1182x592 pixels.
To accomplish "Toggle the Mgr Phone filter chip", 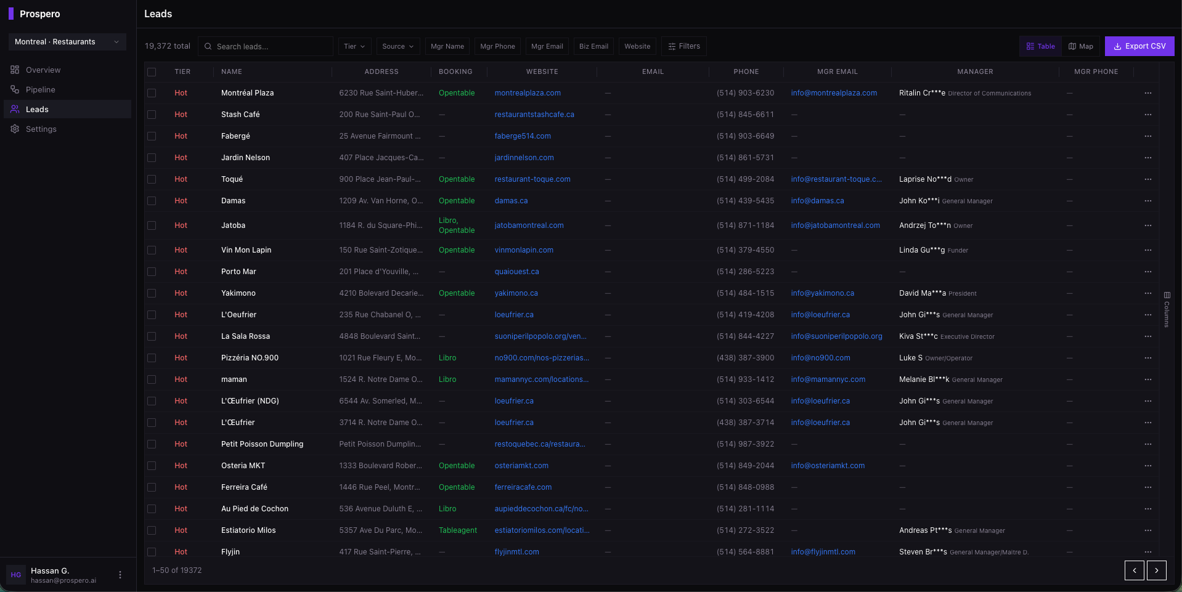I will click(x=497, y=46).
